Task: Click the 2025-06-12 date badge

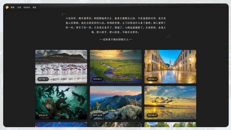Action: (x=43, y=79)
